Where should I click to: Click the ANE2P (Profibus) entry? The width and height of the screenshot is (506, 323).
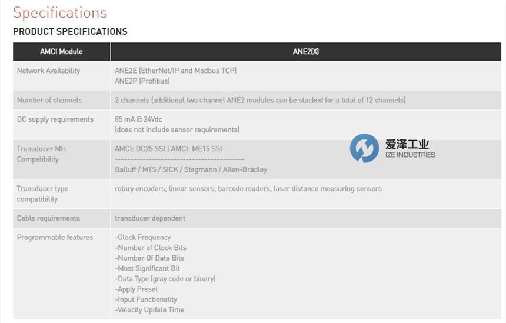tap(142, 81)
